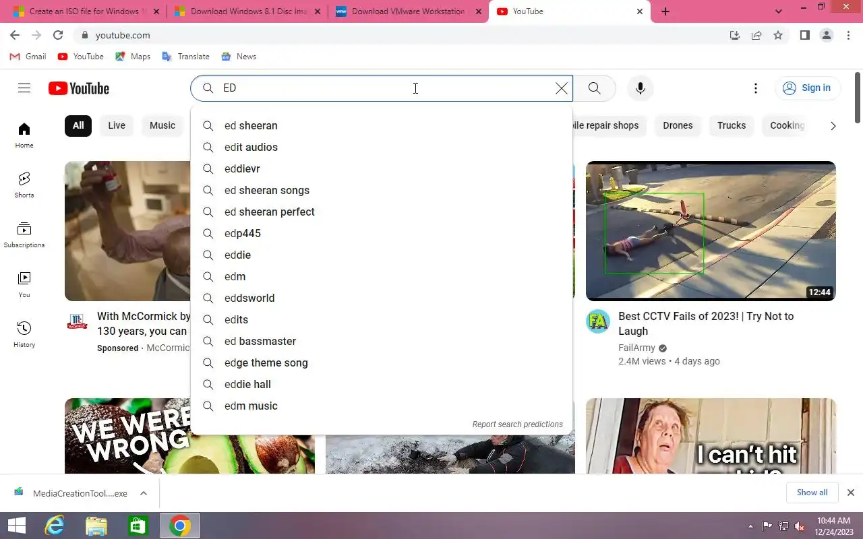The height and width of the screenshot is (539, 863).
Task: Open the green Store taskbar icon
Action: (x=138, y=526)
